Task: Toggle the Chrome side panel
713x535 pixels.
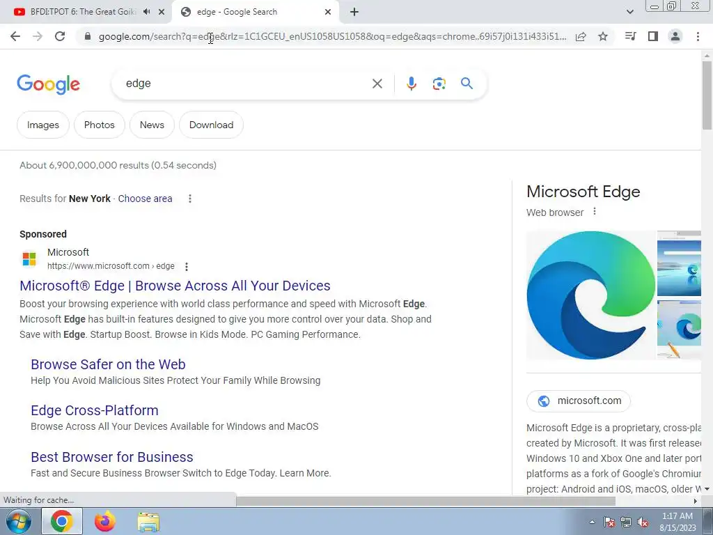Action: click(x=653, y=36)
